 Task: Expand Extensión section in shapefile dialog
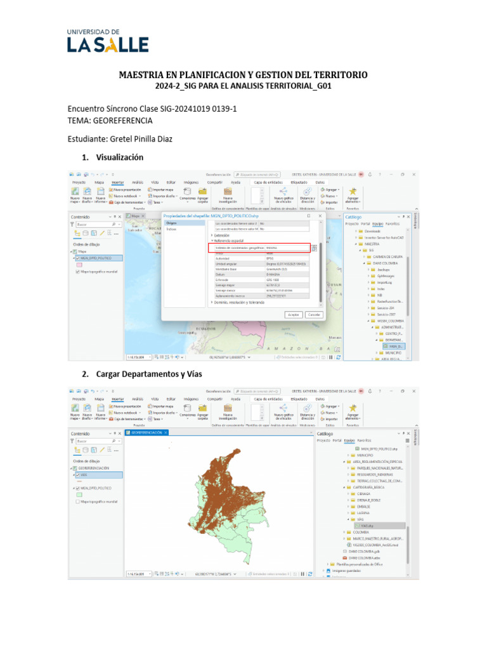(212, 235)
